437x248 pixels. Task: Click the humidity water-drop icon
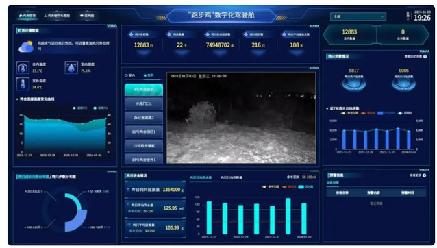tap(71, 67)
